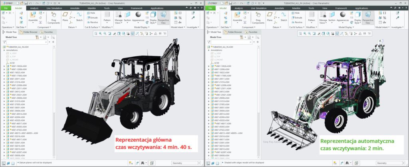
Task: Open Live Simulation tab in left window
Action: (54, 8)
